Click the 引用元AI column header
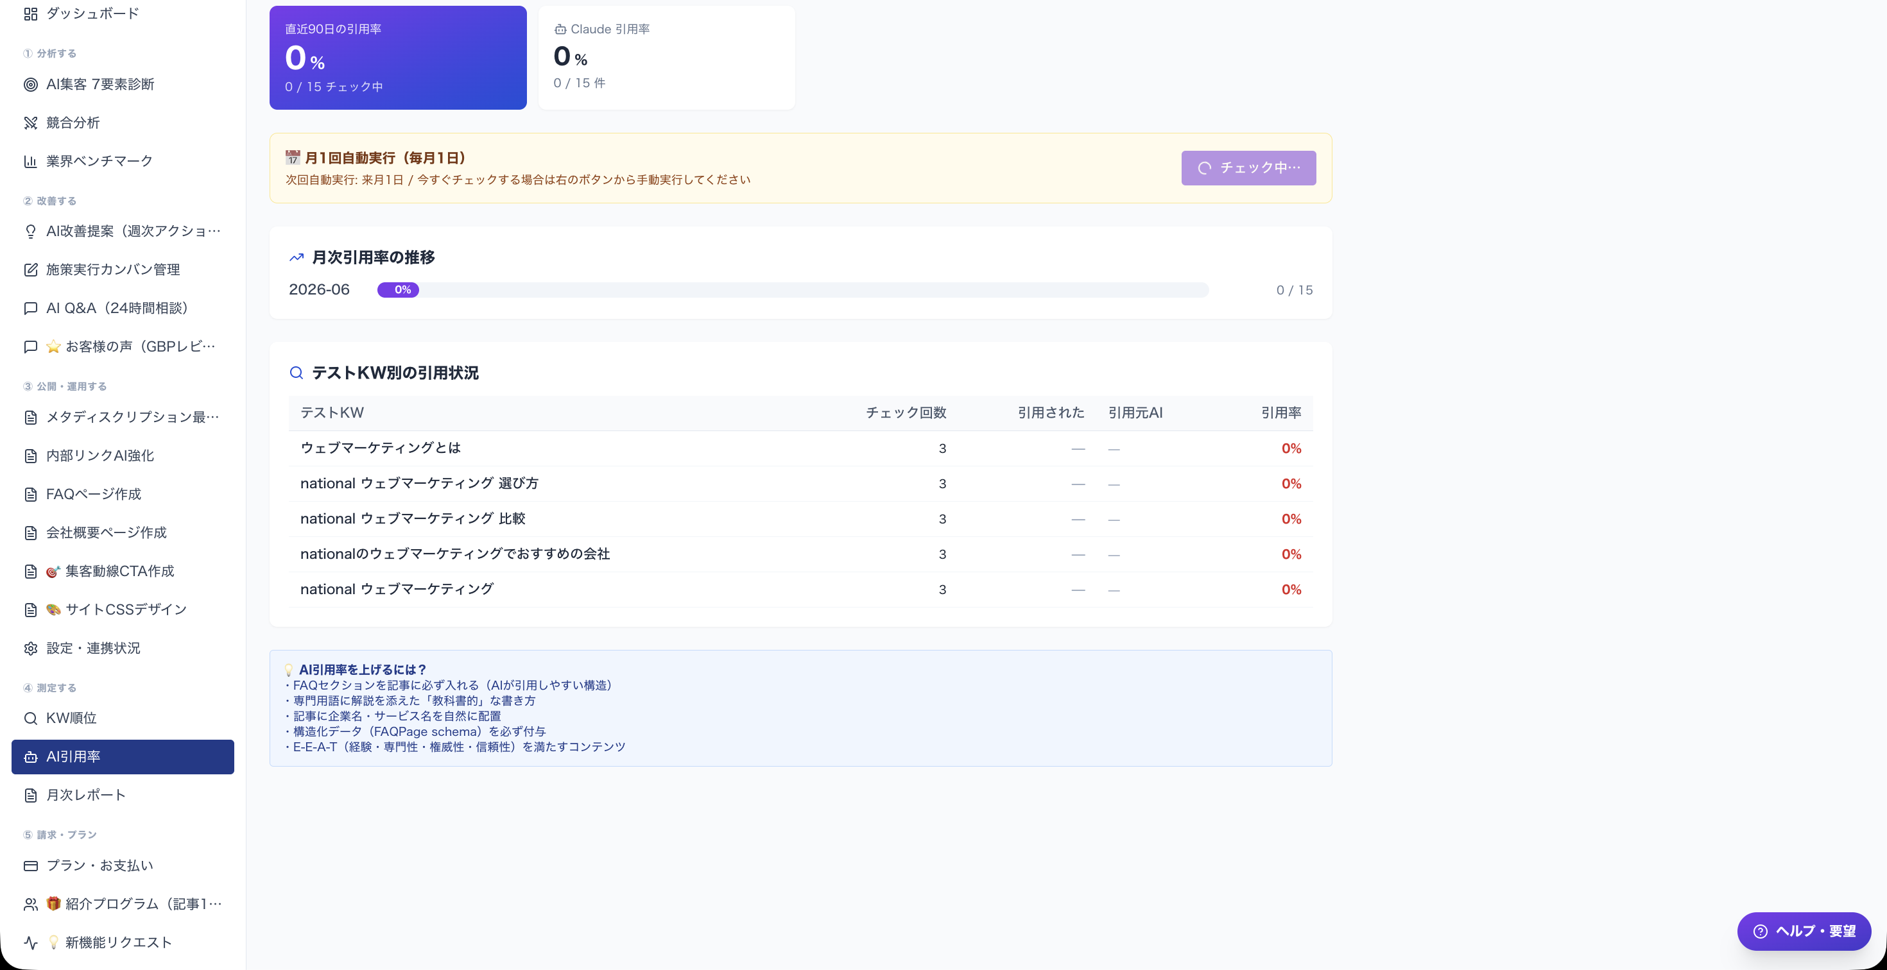Screen dimensions: 1887x970 point(1135,413)
